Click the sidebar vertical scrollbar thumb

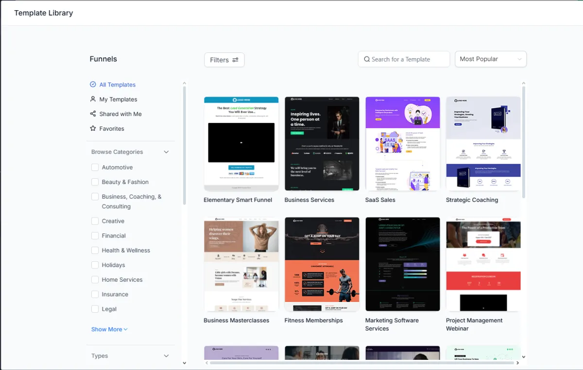(184, 145)
